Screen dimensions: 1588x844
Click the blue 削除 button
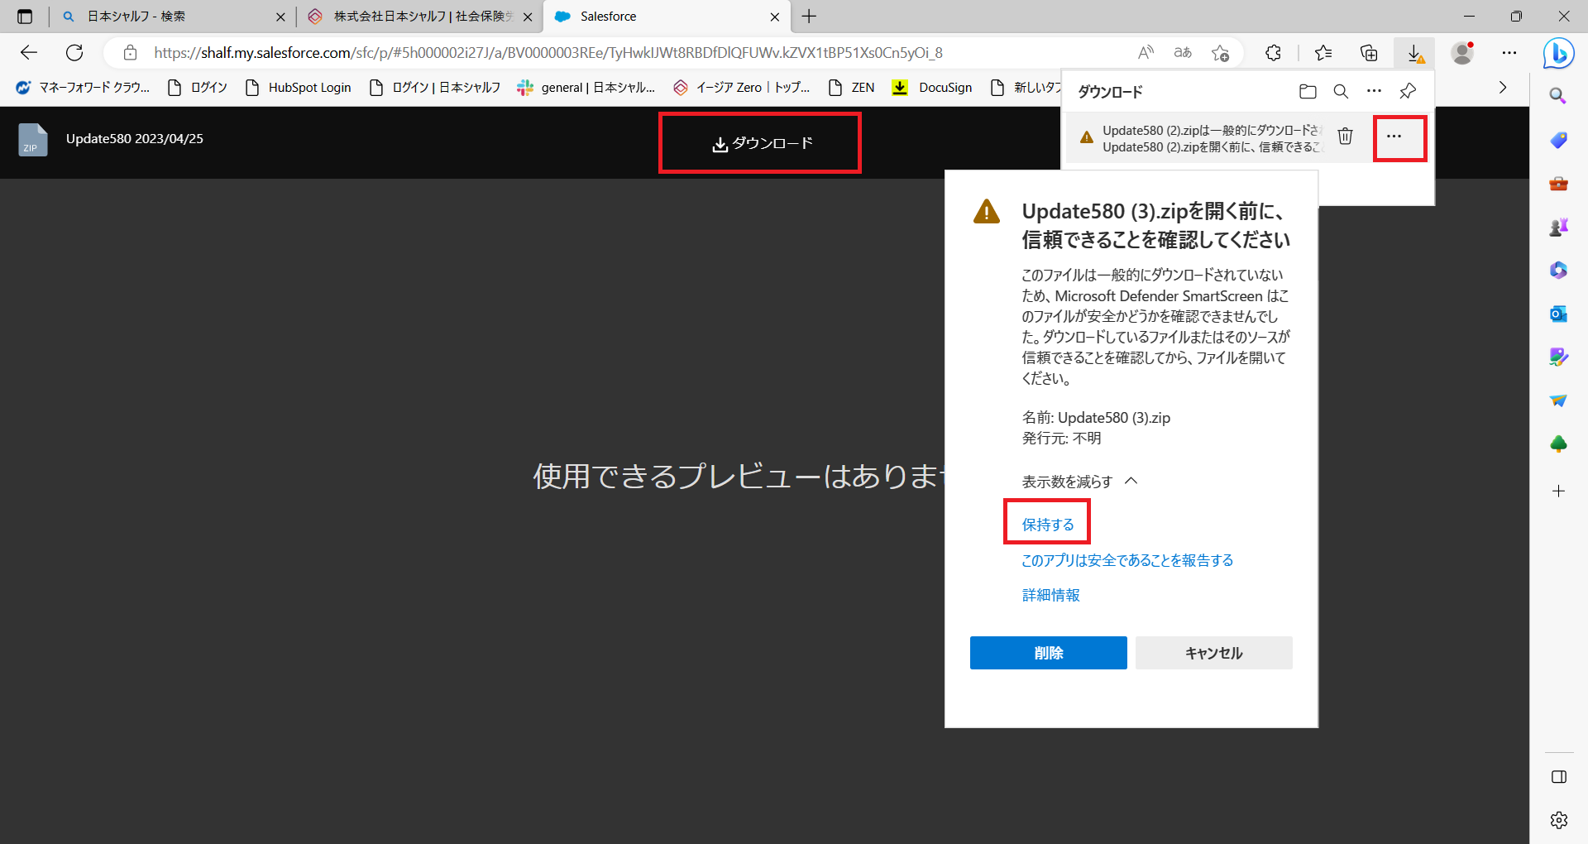[1048, 653]
